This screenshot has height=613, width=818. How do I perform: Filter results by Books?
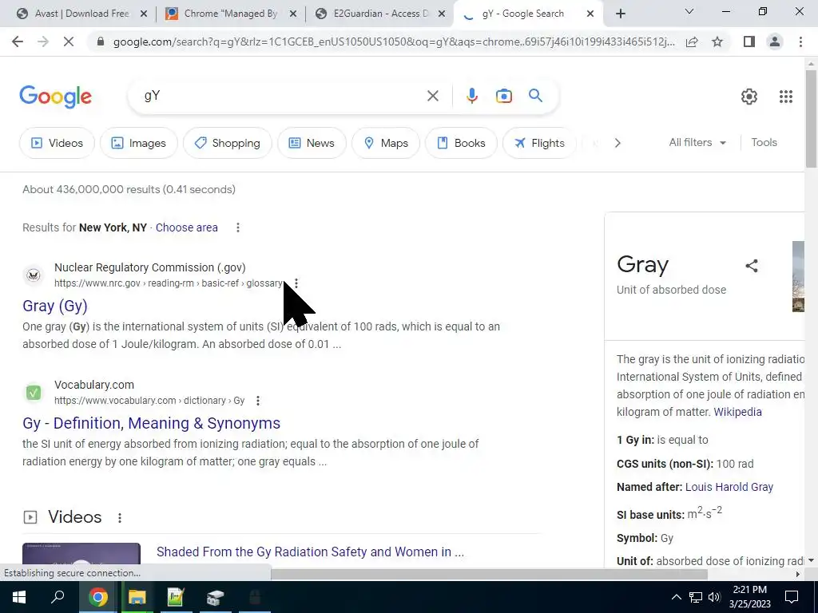[461, 143]
